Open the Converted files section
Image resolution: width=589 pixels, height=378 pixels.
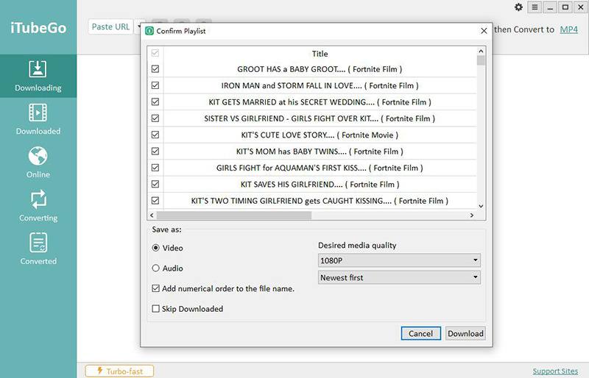pos(38,249)
